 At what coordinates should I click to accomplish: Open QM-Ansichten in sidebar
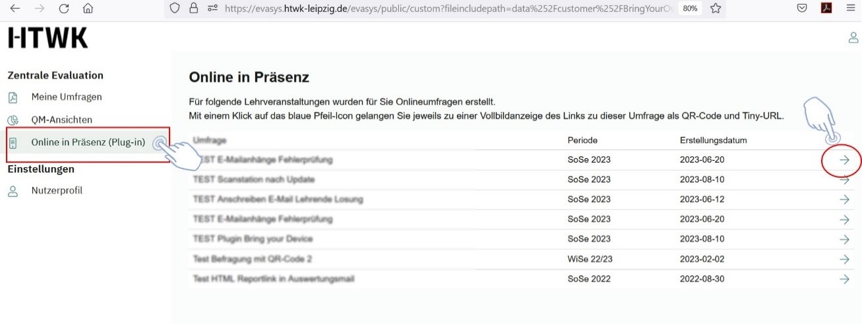pos(61,120)
